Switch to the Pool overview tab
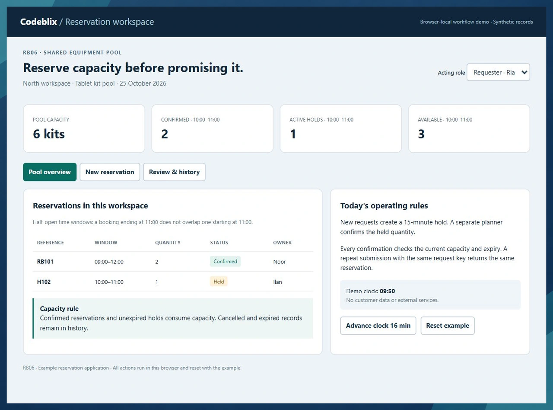The height and width of the screenshot is (410, 553). click(x=50, y=172)
